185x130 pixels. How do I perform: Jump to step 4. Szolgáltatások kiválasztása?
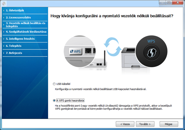24,32
